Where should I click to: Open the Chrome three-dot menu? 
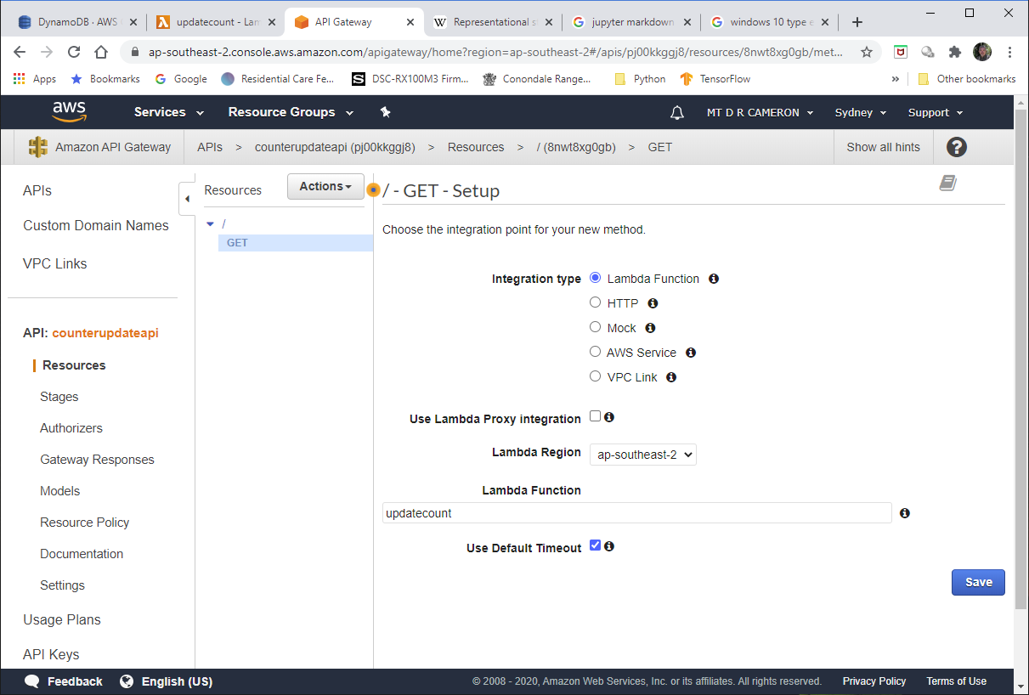1009,52
